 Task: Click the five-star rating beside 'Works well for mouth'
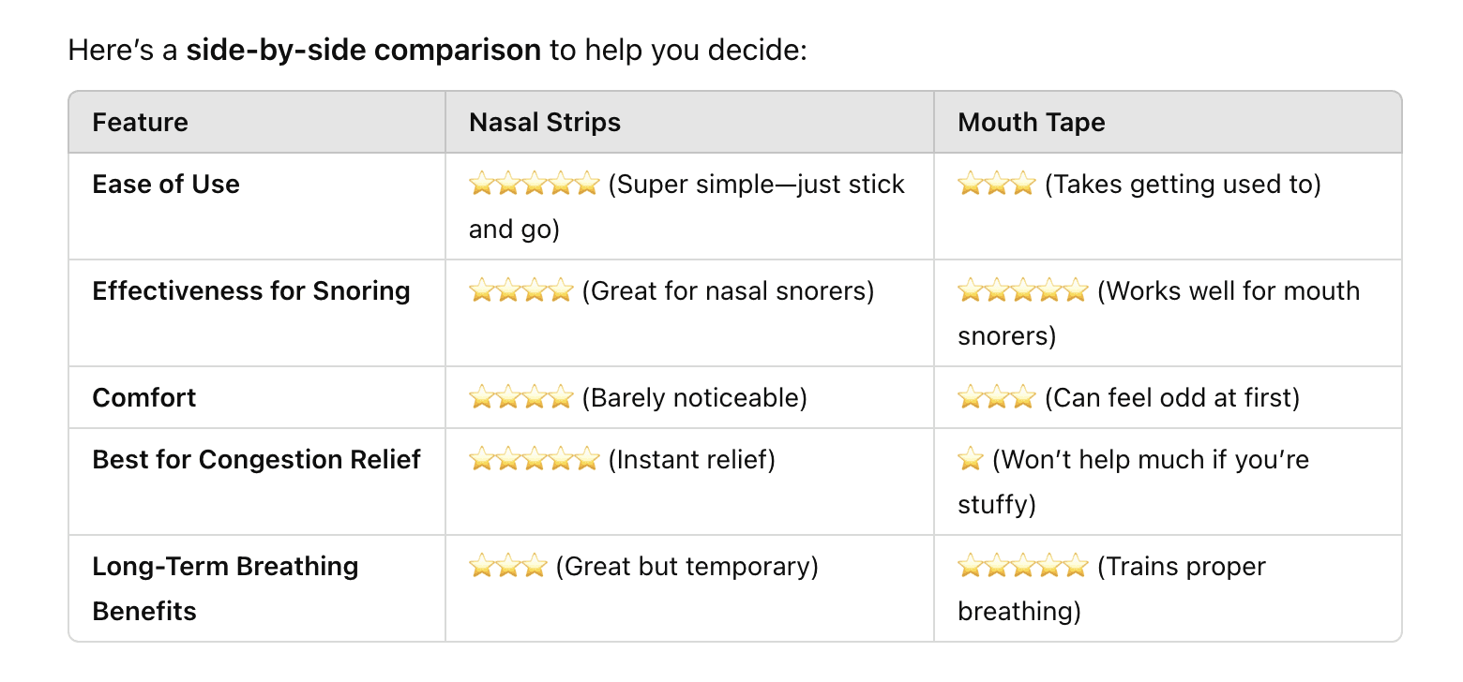coord(1022,290)
